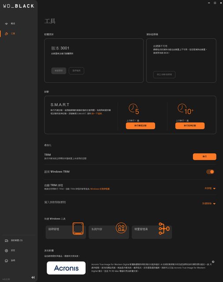Image resolution: width=223 pixels, height=282 pixels.
Task: Click the Device Manager tree icon
Action: coord(164,229)
